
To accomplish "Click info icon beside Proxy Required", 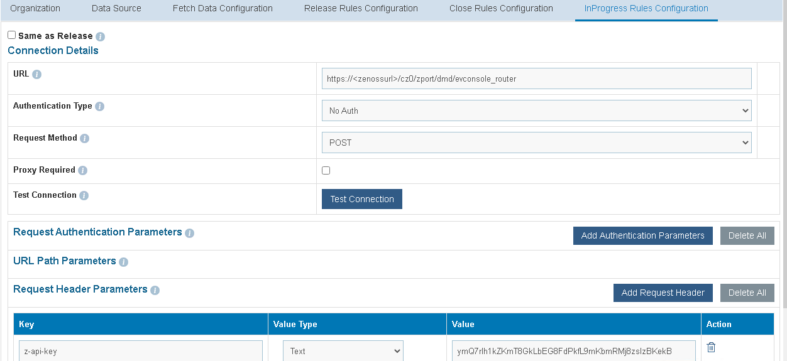I will (x=82, y=170).
